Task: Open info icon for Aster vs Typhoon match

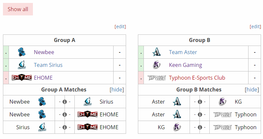Action: (200, 115)
